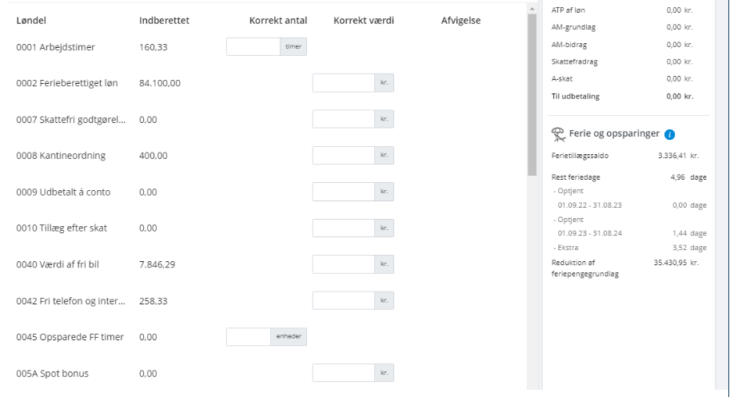Click the Korrekt værdi column header
734x397 pixels.
coord(364,20)
